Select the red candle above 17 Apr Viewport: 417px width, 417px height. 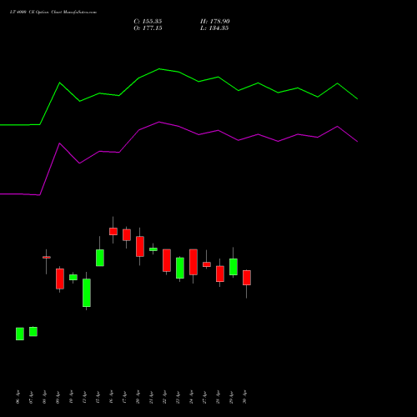127,235
